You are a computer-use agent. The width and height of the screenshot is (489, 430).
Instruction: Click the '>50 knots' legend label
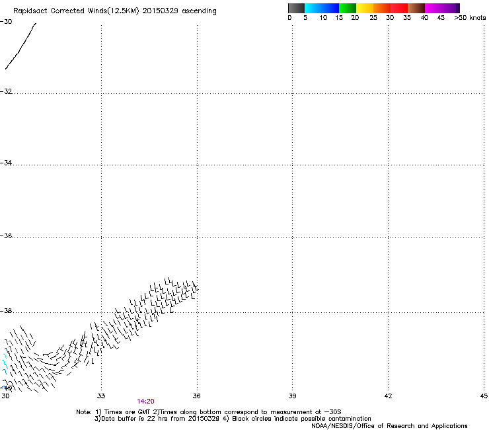pyautogui.click(x=470, y=18)
